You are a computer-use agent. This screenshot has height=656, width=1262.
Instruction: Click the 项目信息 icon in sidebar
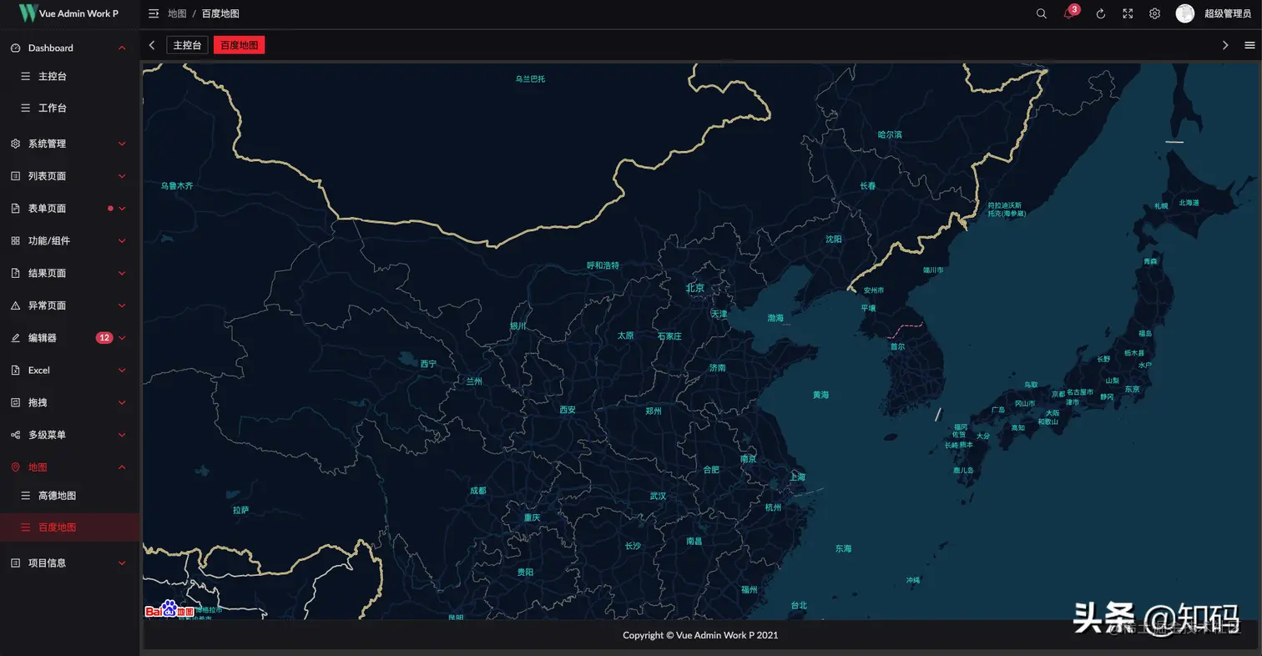(x=15, y=563)
